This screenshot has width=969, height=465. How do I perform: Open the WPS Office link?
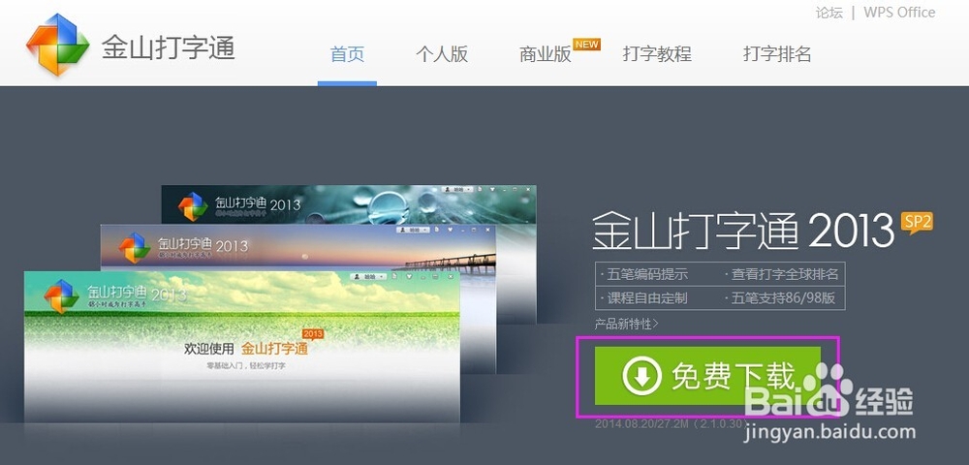(x=899, y=13)
